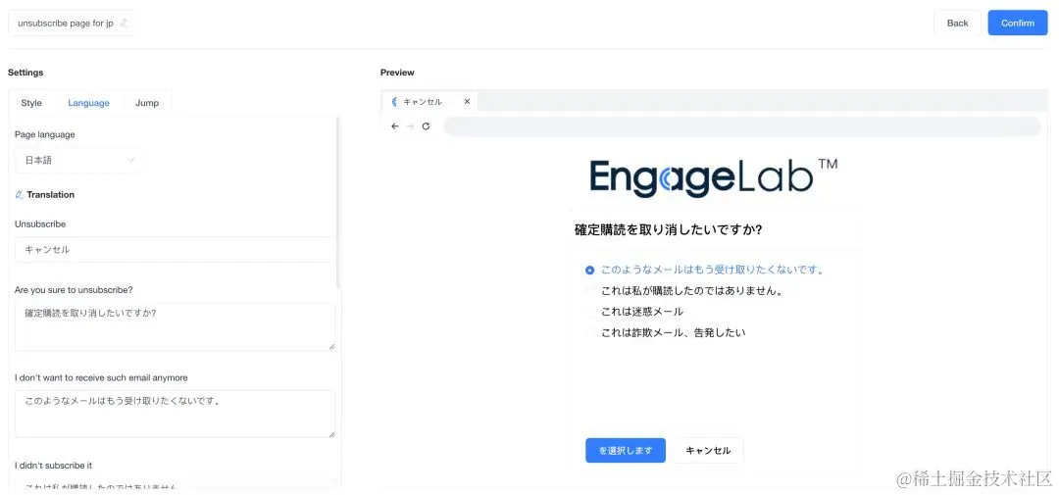
Task: Click the Page language label
Action: click(x=44, y=134)
